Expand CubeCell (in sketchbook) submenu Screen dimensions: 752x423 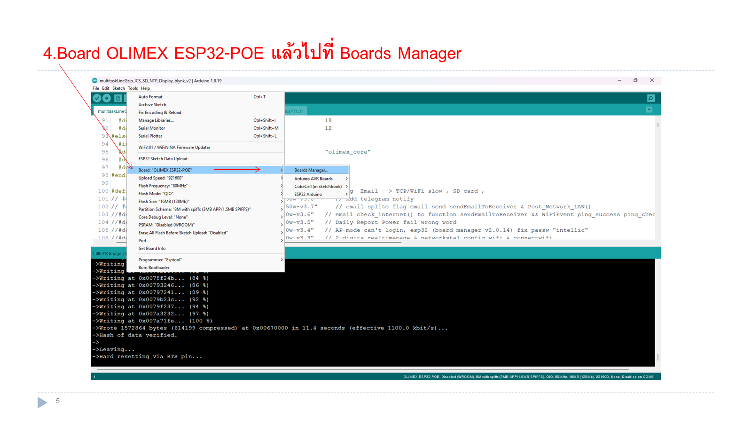coord(316,187)
